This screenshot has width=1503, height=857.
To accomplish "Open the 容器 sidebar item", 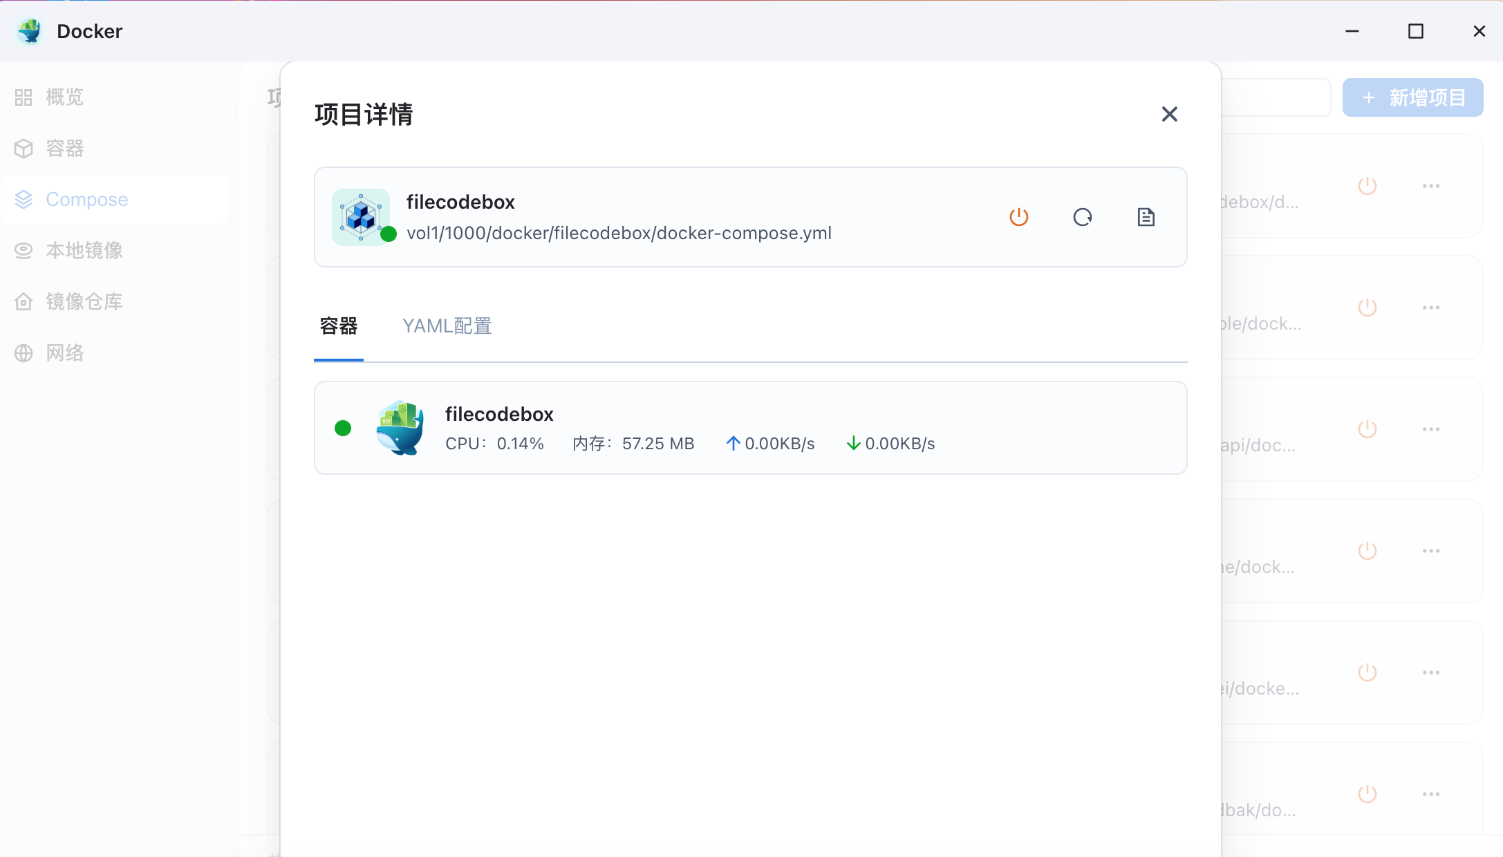I will [115, 149].
